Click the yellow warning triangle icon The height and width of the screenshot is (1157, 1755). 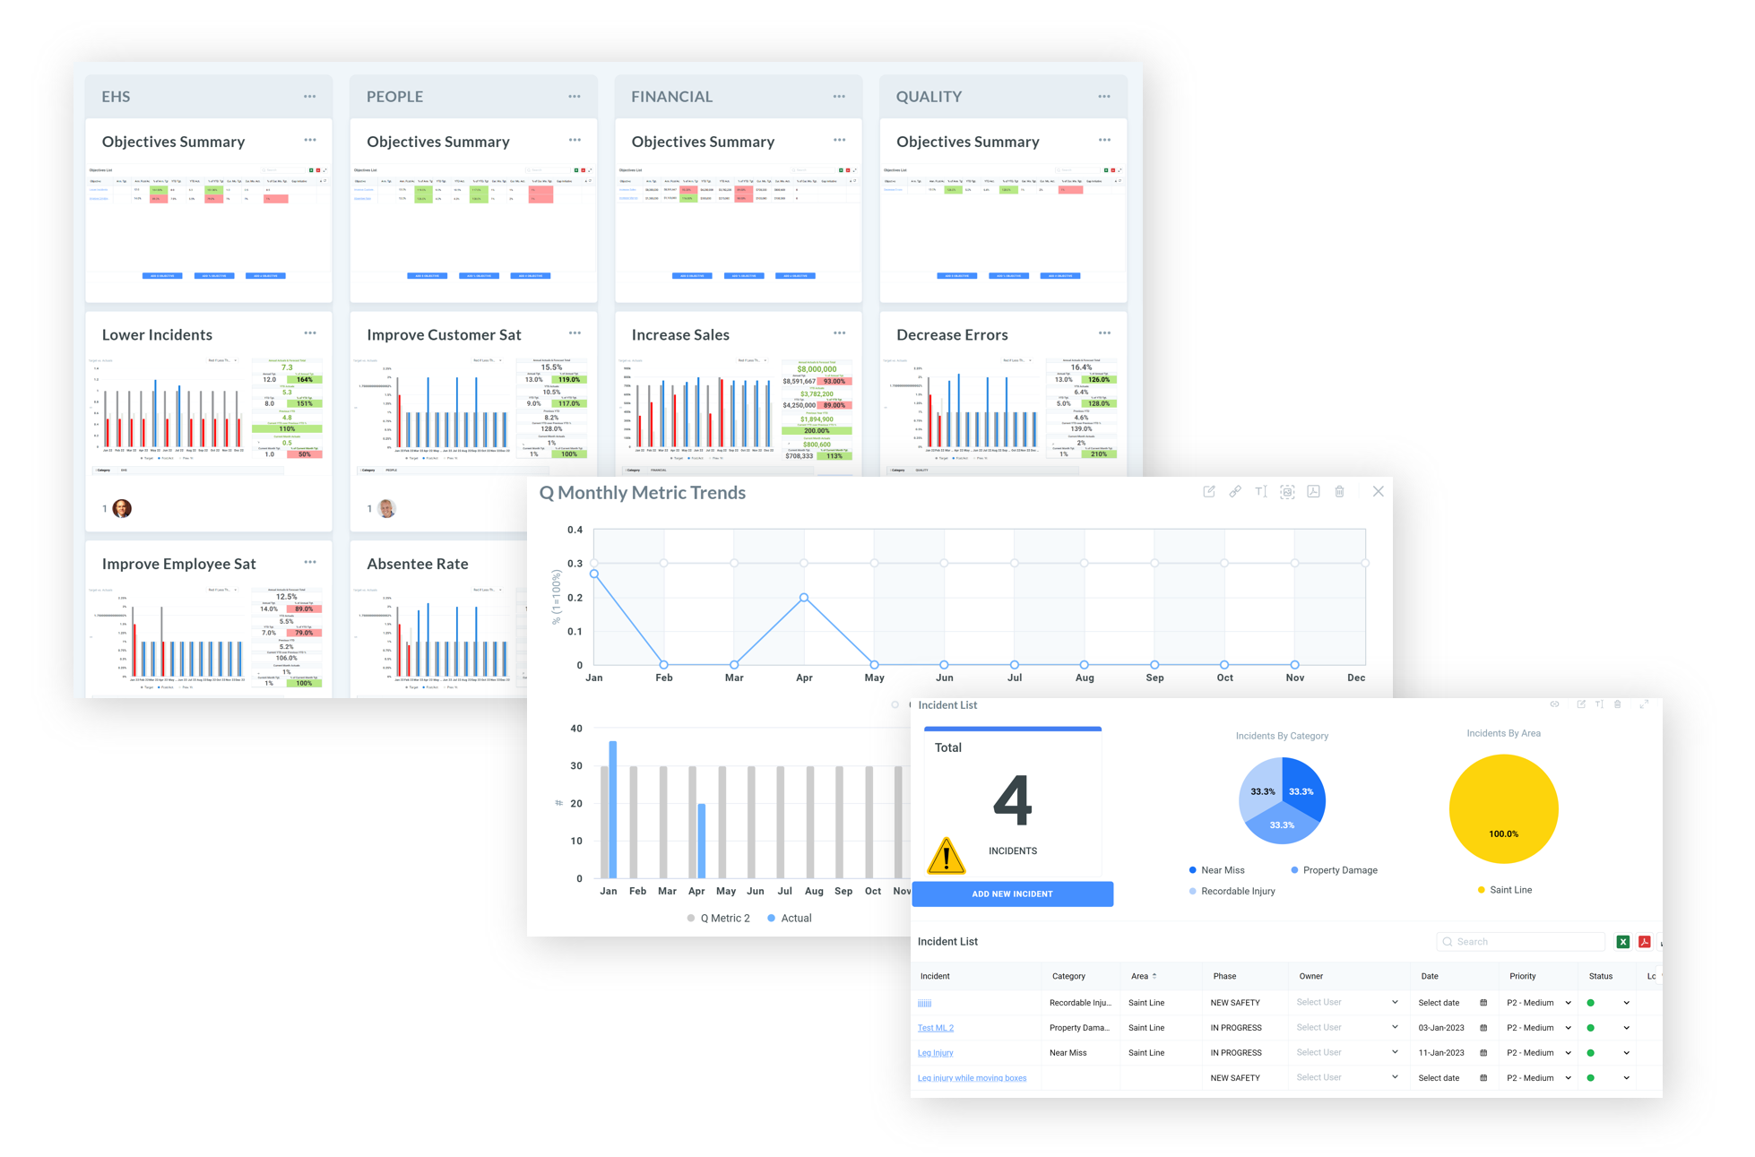coord(946,856)
